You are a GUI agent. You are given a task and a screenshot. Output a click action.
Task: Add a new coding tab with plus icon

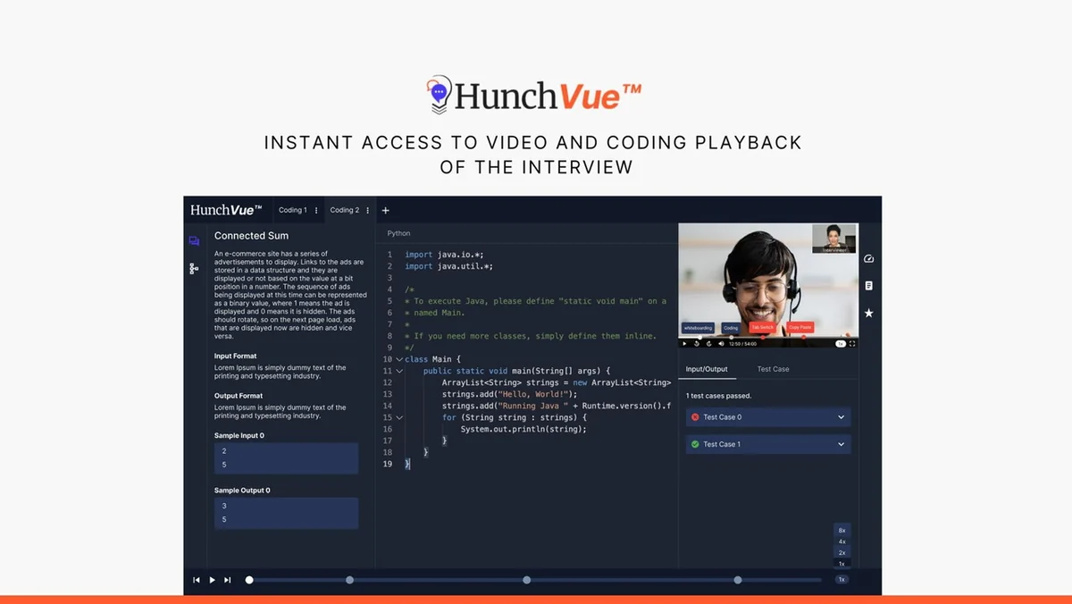(x=386, y=211)
